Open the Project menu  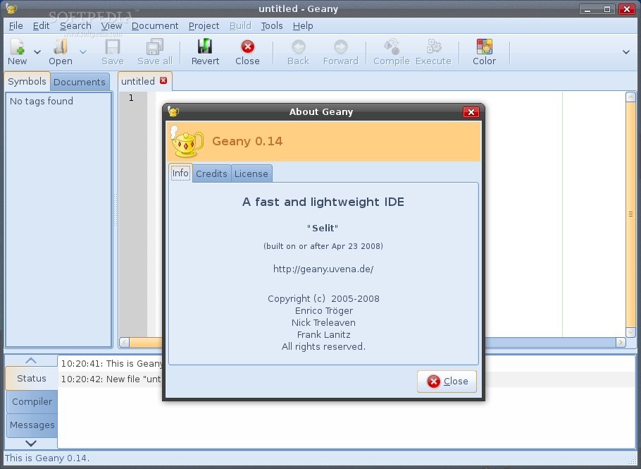coord(204,26)
